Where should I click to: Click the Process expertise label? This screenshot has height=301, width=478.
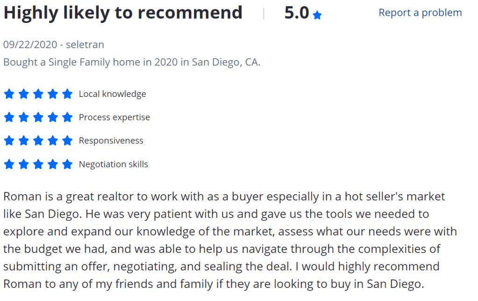tap(114, 117)
